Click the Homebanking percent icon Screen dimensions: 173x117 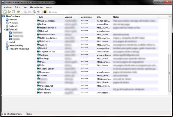[x=7, y=45]
